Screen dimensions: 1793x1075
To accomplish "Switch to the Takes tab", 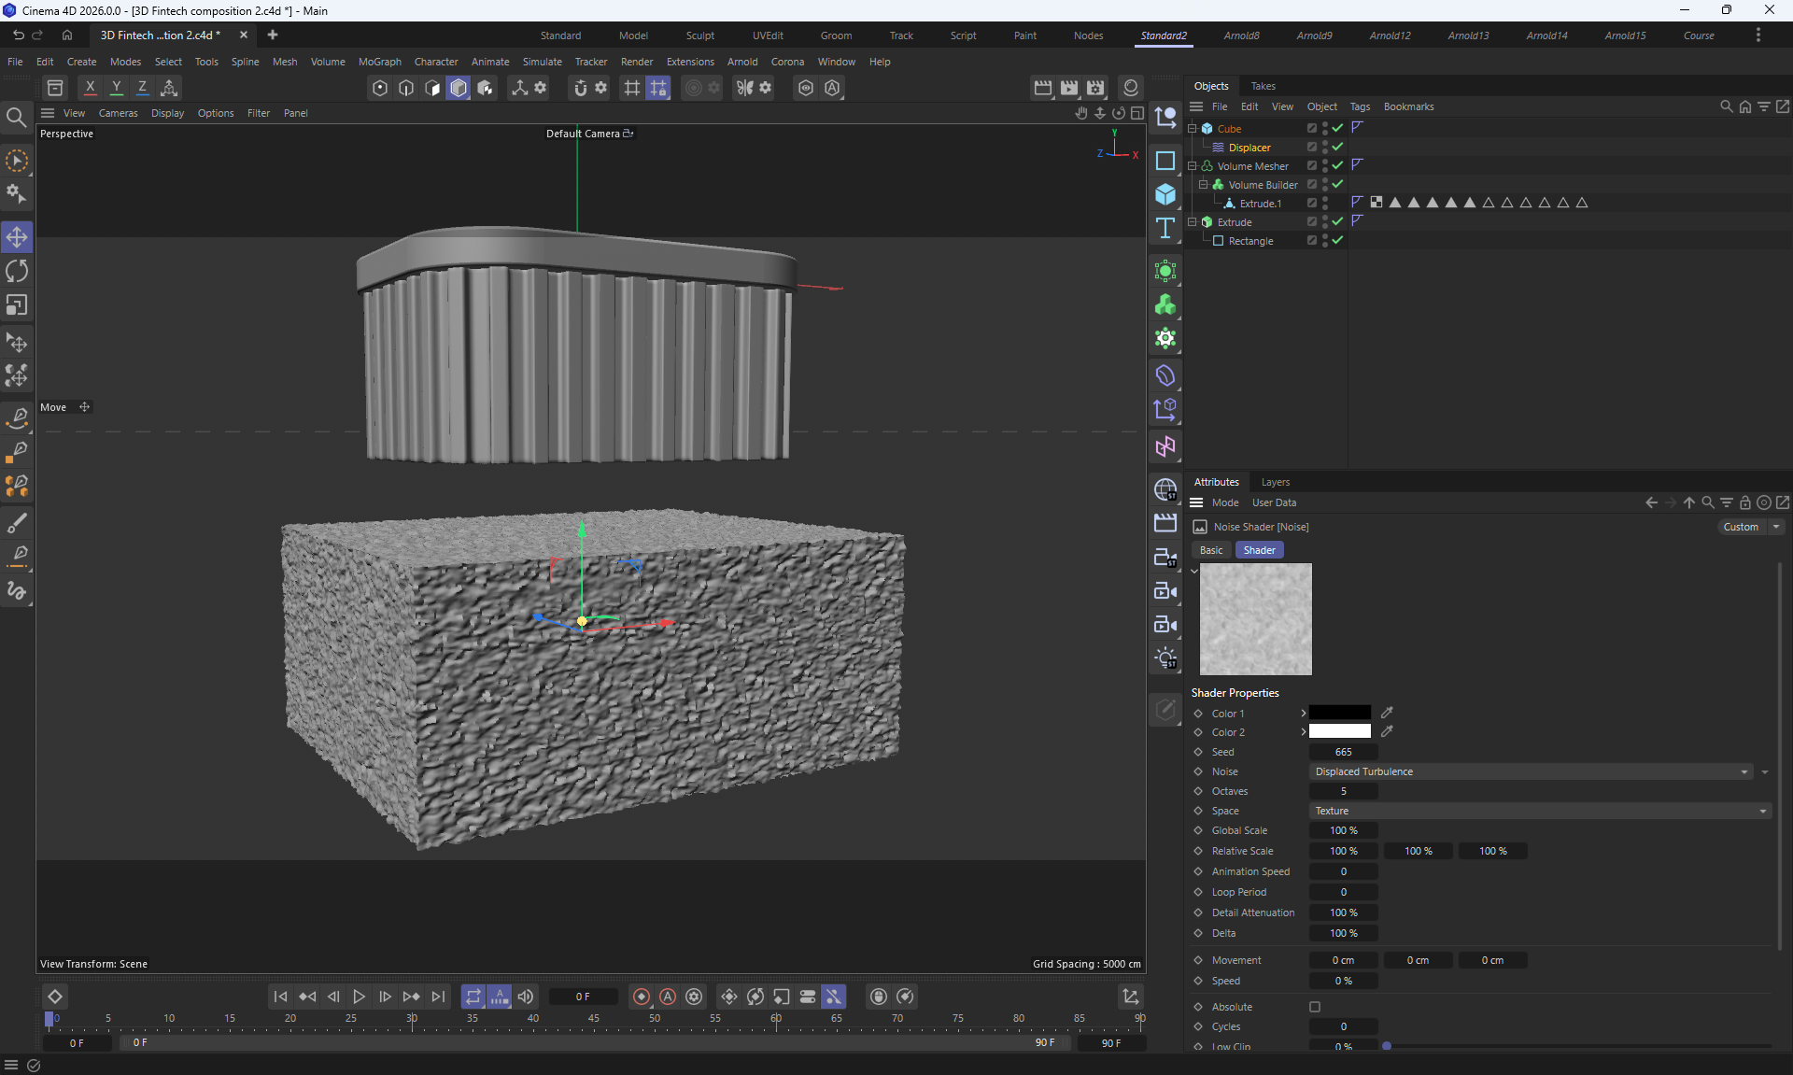I will click(1263, 86).
